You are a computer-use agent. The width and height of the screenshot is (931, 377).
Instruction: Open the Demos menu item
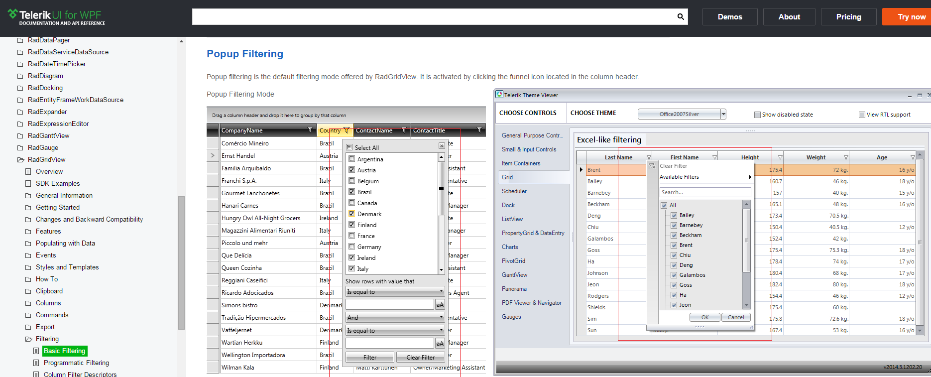[x=730, y=17]
